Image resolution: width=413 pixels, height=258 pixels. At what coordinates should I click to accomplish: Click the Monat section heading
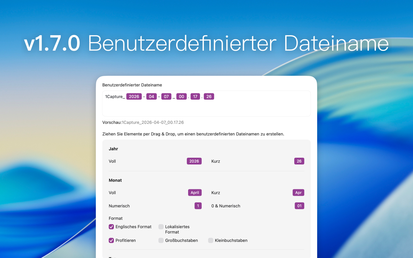pyautogui.click(x=115, y=180)
